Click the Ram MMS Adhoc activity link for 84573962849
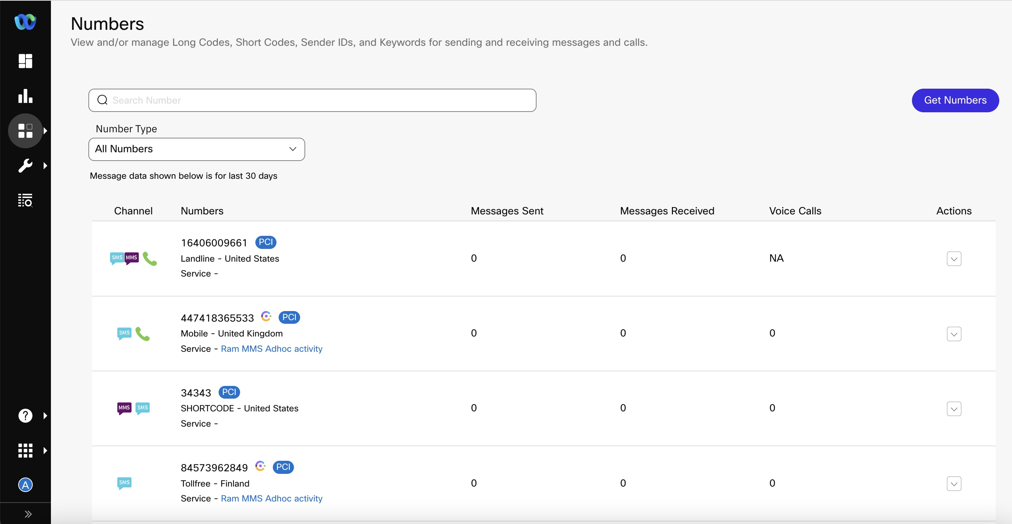The image size is (1012, 524). [272, 498]
